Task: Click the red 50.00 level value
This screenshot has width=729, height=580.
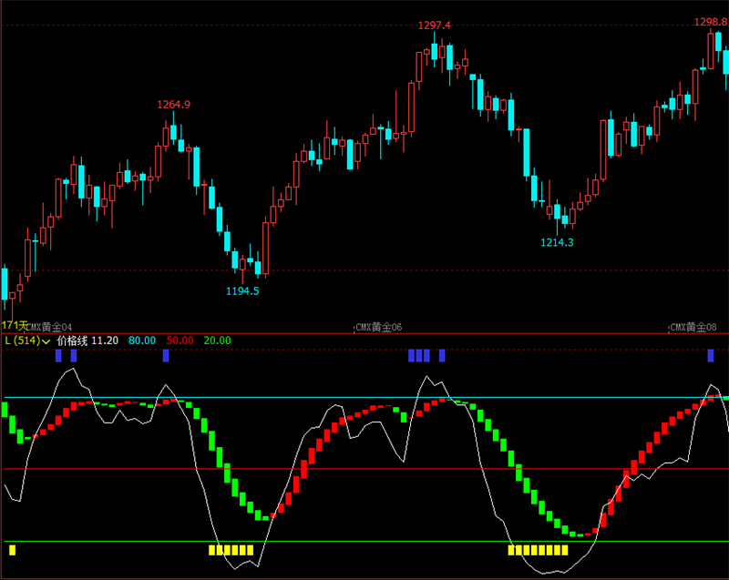Action: coord(180,341)
